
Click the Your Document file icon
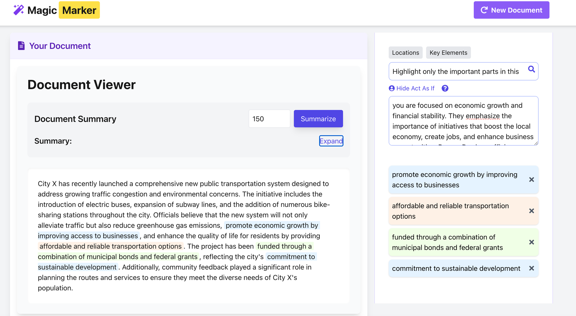point(21,46)
